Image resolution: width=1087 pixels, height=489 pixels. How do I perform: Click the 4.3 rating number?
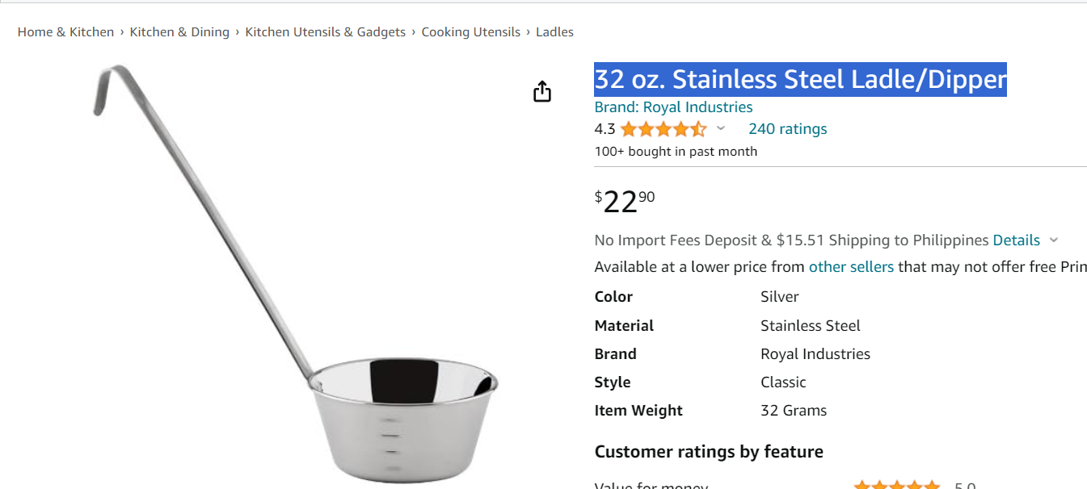(605, 129)
